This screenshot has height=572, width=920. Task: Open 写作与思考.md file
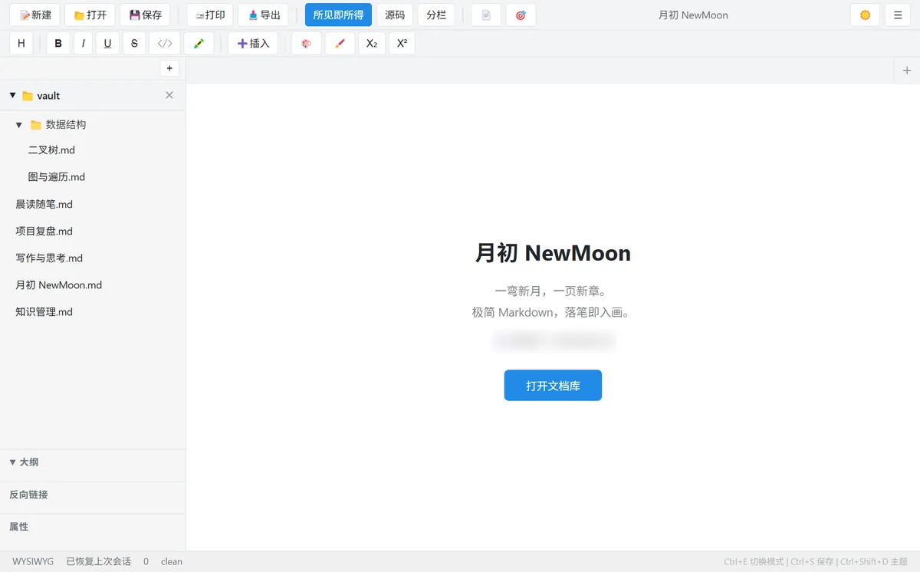coord(49,258)
